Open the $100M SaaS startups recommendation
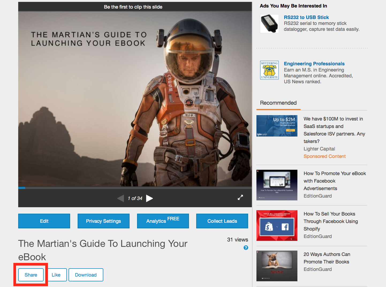The width and height of the screenshot is (386, 287). pos(334,130)
